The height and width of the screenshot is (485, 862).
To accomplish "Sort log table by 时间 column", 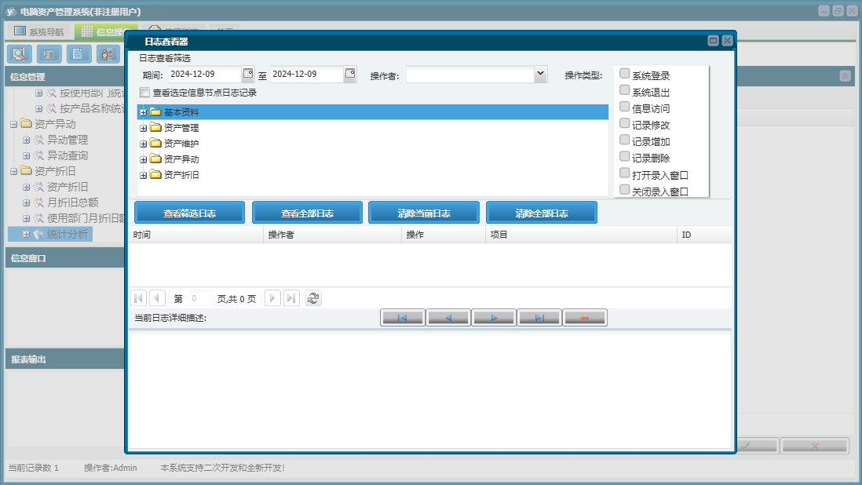I will click(x=196, y=235).
